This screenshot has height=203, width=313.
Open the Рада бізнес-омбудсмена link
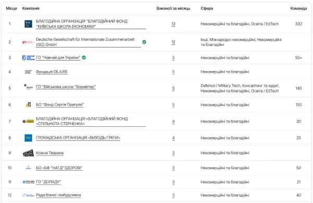[x=58, y=195]
